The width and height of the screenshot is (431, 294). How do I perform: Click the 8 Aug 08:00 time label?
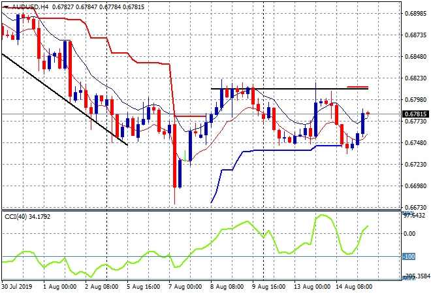pyautogui.click(x=227, y=287)
